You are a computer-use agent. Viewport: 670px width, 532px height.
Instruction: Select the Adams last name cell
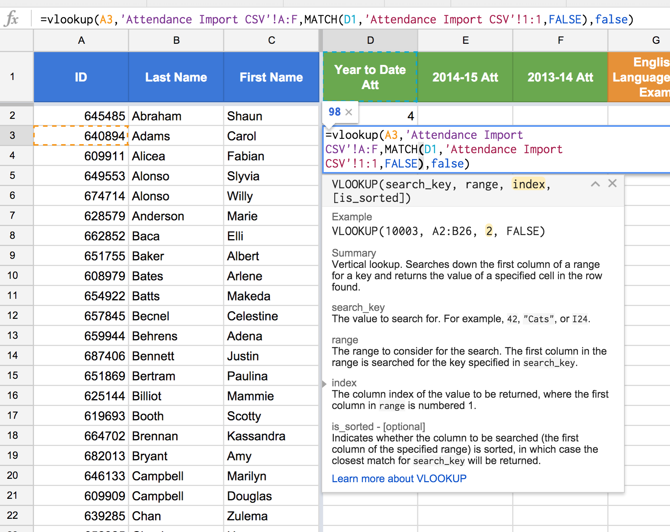tap(176, 136)
